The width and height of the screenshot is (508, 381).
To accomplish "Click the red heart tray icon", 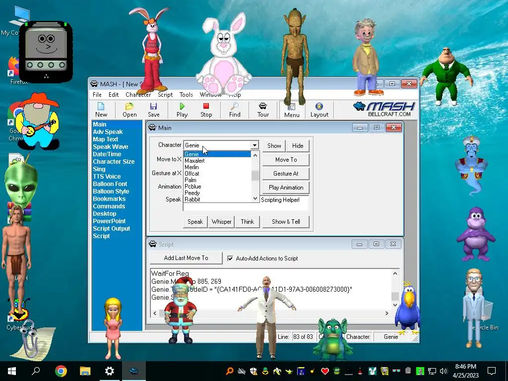I will tap(325, 371).
